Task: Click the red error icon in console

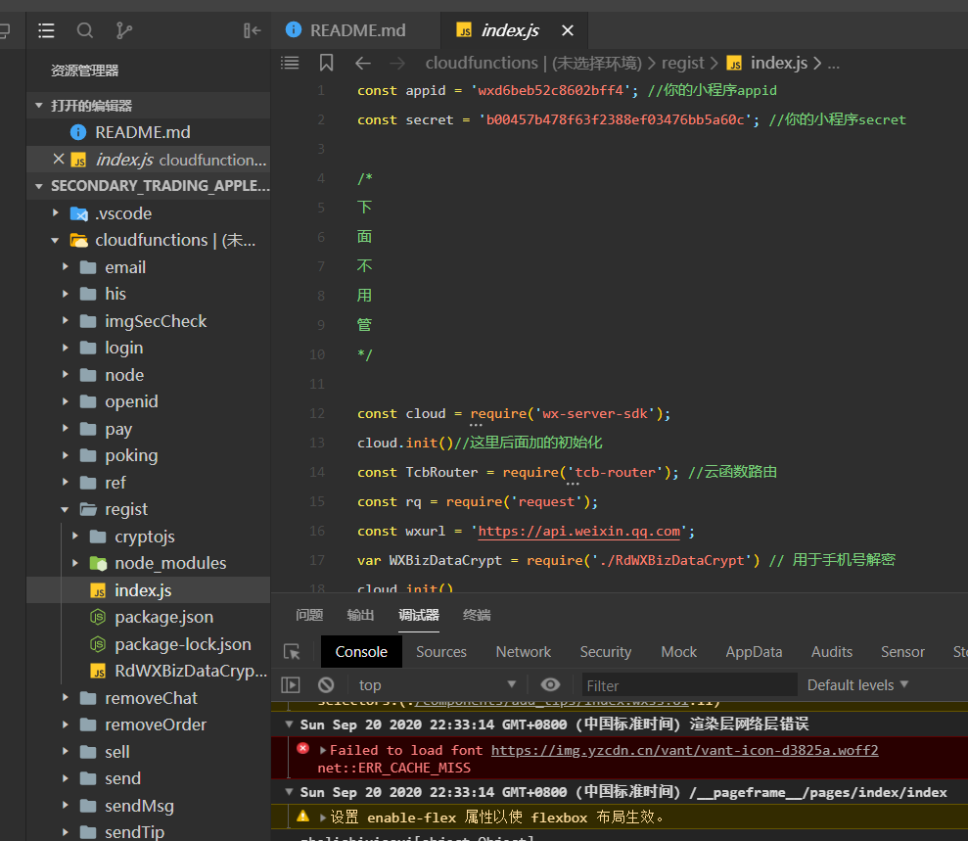Action: (x=303, y=749)
